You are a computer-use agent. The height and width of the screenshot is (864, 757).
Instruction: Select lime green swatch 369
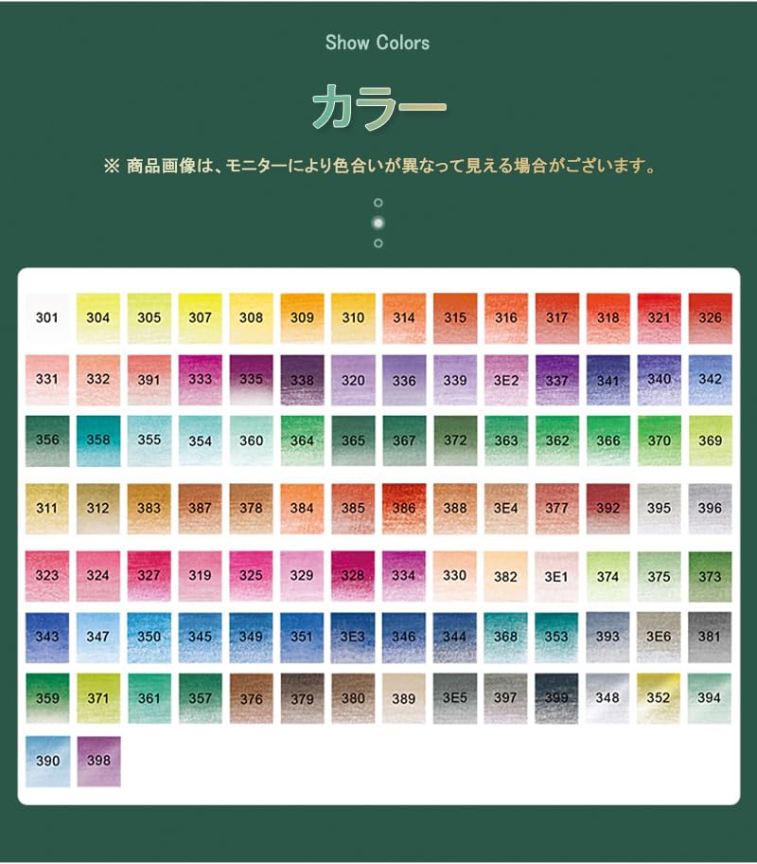(x=710, y=440)
